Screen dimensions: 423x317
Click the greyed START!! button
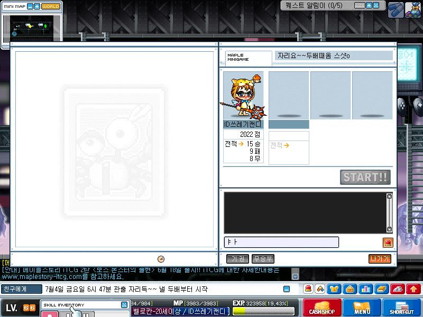point(365,178)
